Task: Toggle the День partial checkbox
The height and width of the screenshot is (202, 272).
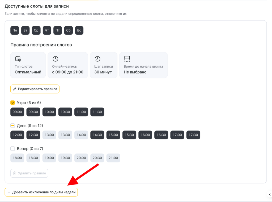Action: point(12,126)
